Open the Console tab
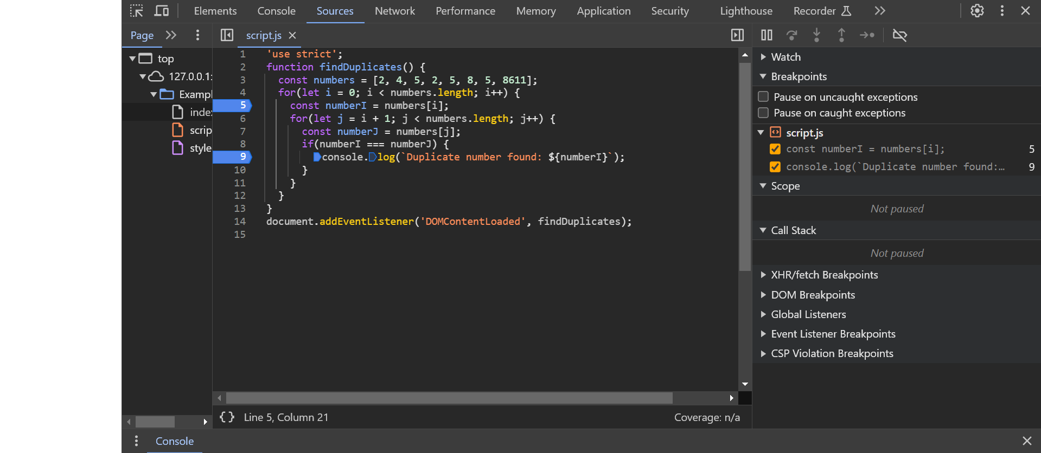Screen dimensions: 1041x453 click(x=276, y=11)
